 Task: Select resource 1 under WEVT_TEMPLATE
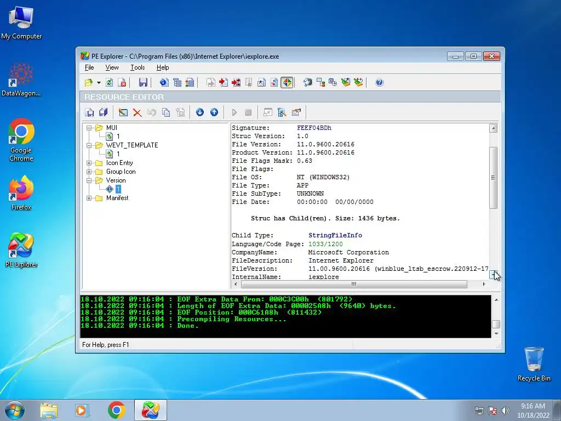coord(118,154)
